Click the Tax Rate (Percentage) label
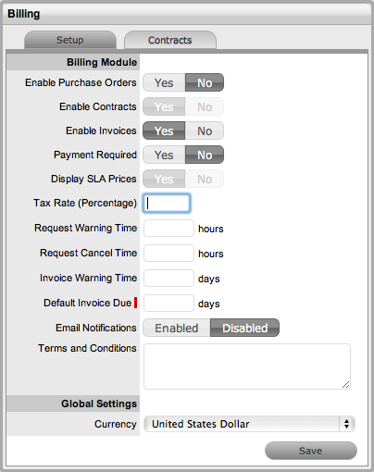The width and height of the screenshot is (374, 472). coord(85,203)
